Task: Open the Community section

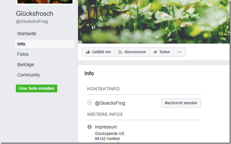Action: (x=29, y=75)
